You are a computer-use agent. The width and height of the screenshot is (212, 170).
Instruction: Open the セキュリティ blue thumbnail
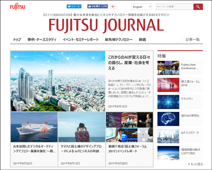pos(168,102)
